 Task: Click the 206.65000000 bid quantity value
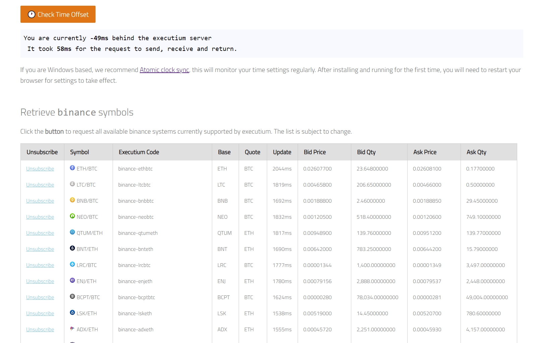pyautogui.click(x=374, y=185)
